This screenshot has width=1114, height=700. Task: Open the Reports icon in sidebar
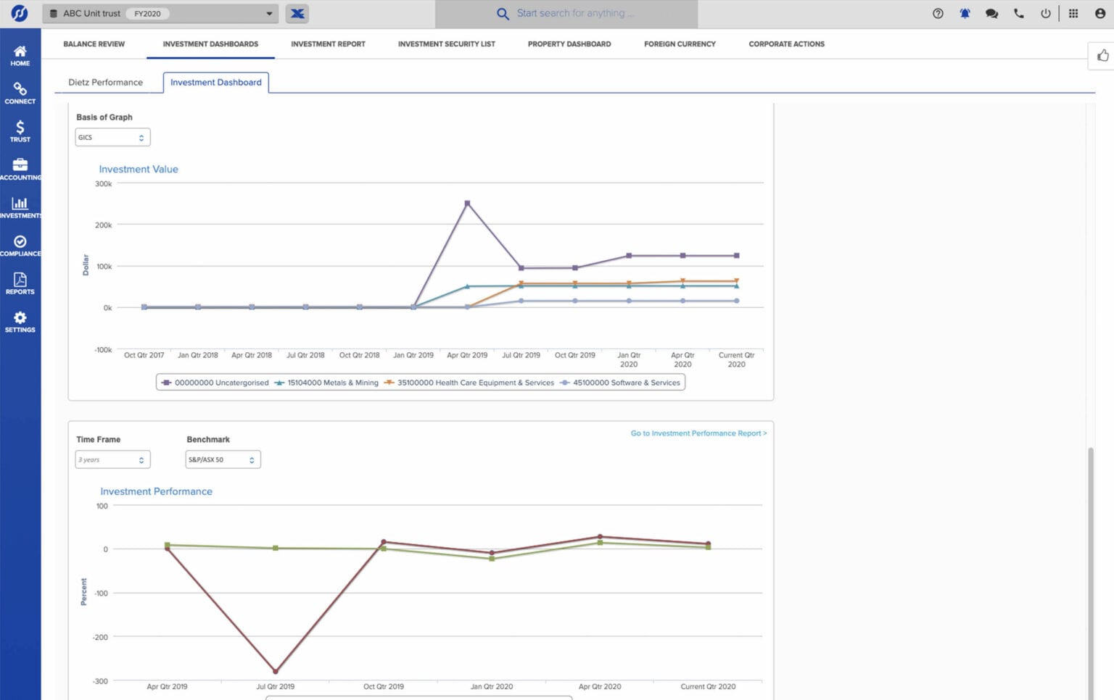click(x=20, y=283)
